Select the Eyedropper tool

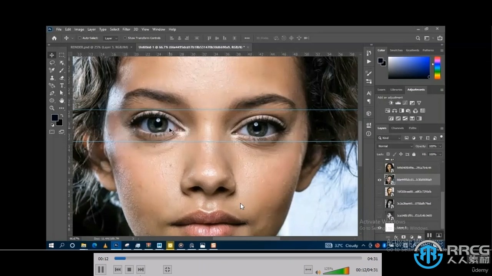coord(52,70)
